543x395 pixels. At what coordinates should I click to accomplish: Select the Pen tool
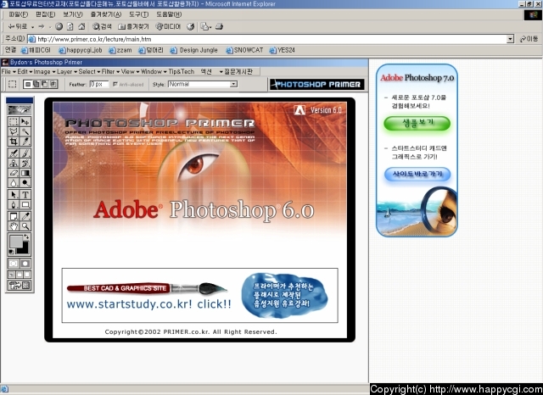(x=14, y=205)
